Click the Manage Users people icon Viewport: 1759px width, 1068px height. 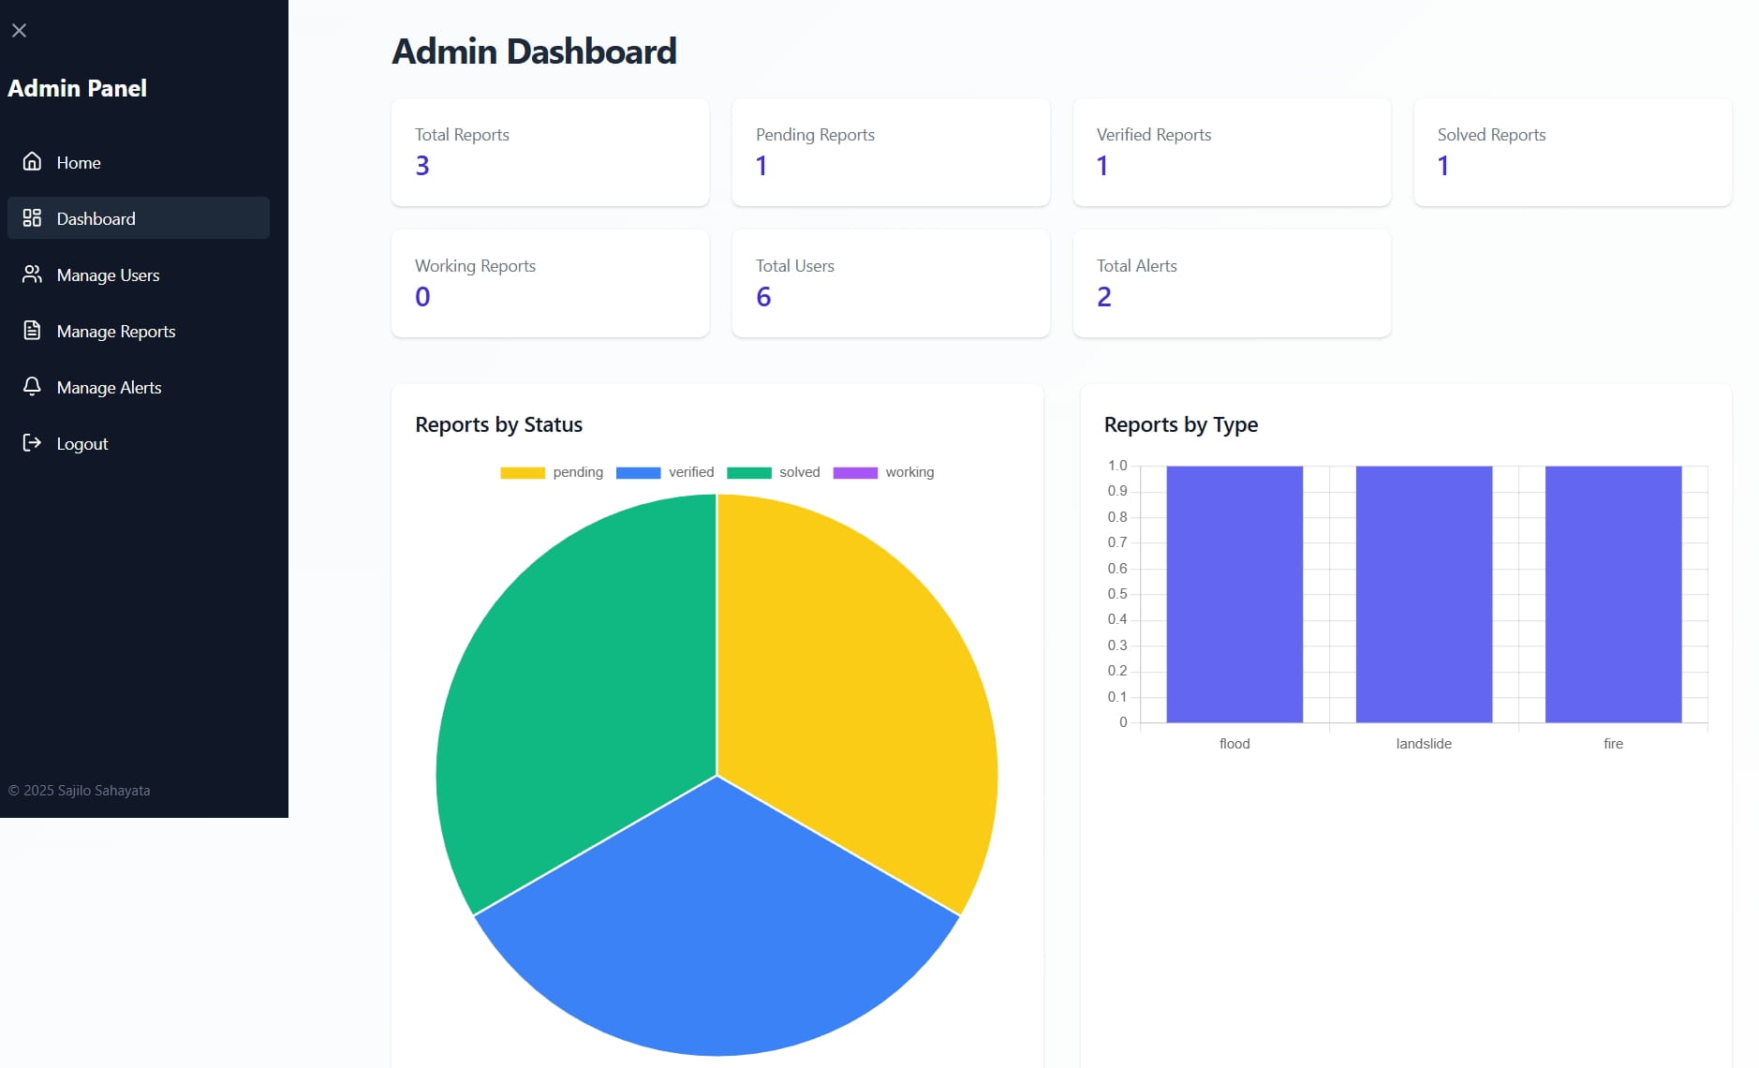click(32, 274)
